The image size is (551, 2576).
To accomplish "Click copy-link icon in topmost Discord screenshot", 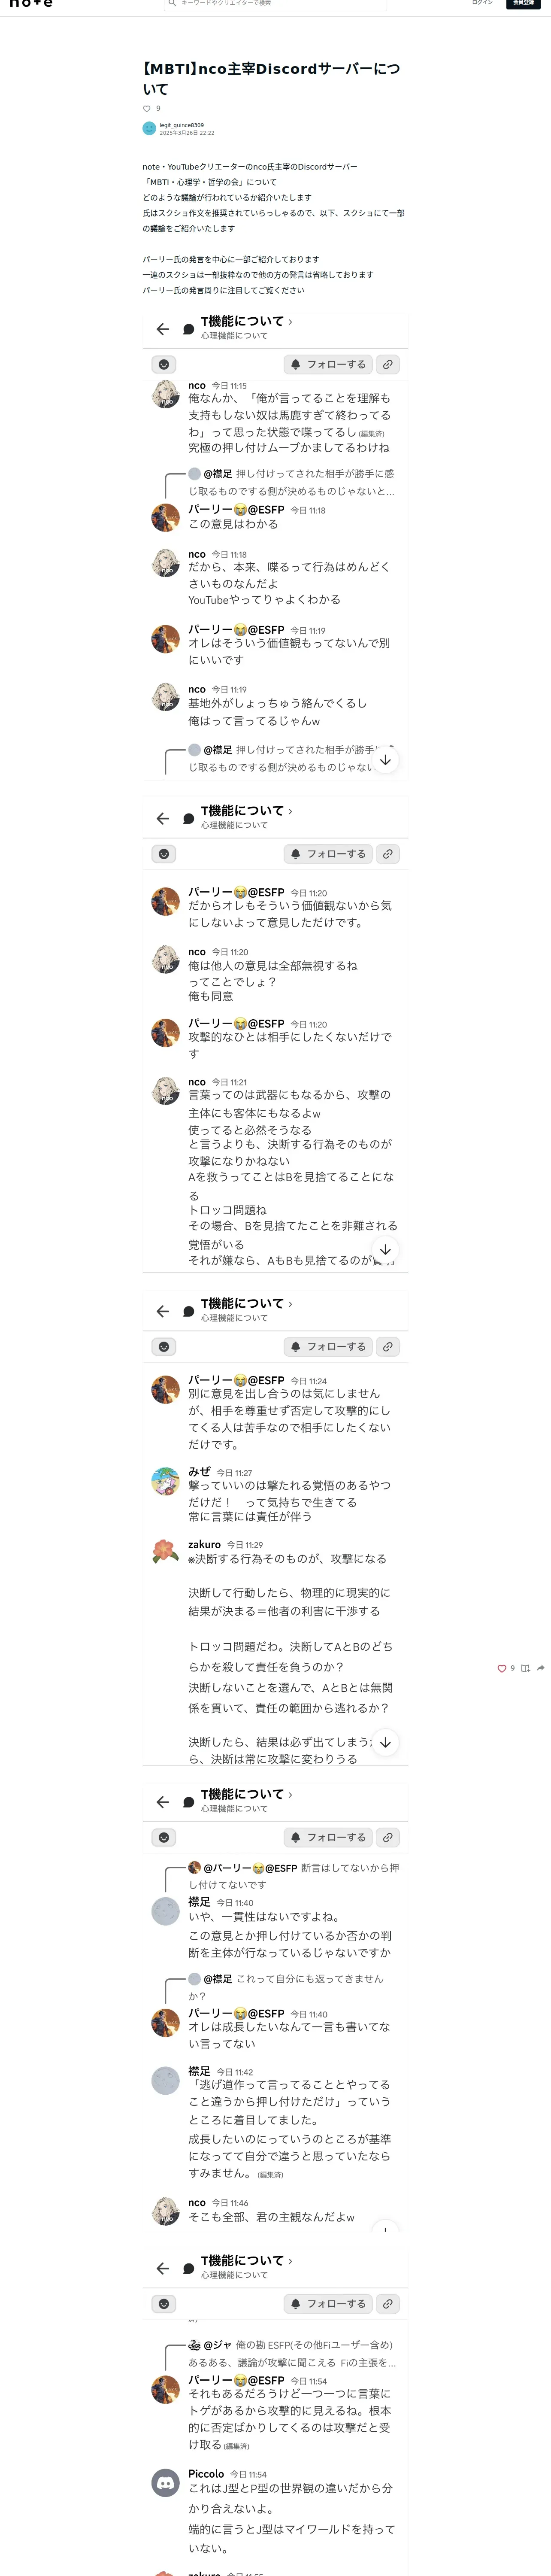I will (x=388, y=364).
